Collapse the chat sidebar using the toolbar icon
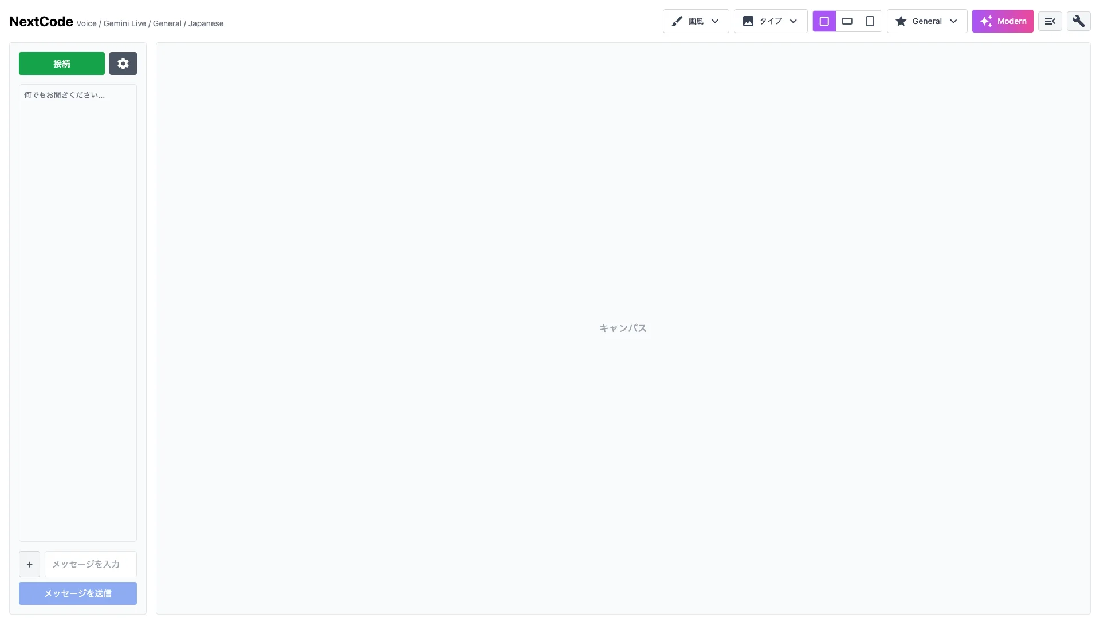1100x618 pixels. pyautogui.click(x=1050, y=21)
